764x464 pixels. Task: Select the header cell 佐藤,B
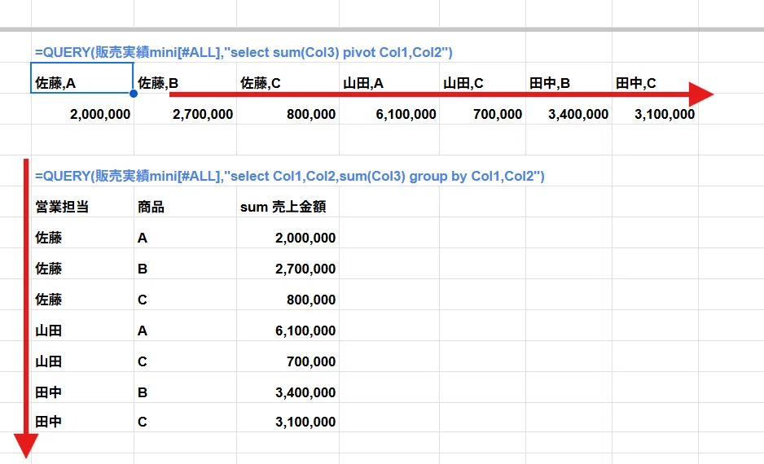pos(185,77)
